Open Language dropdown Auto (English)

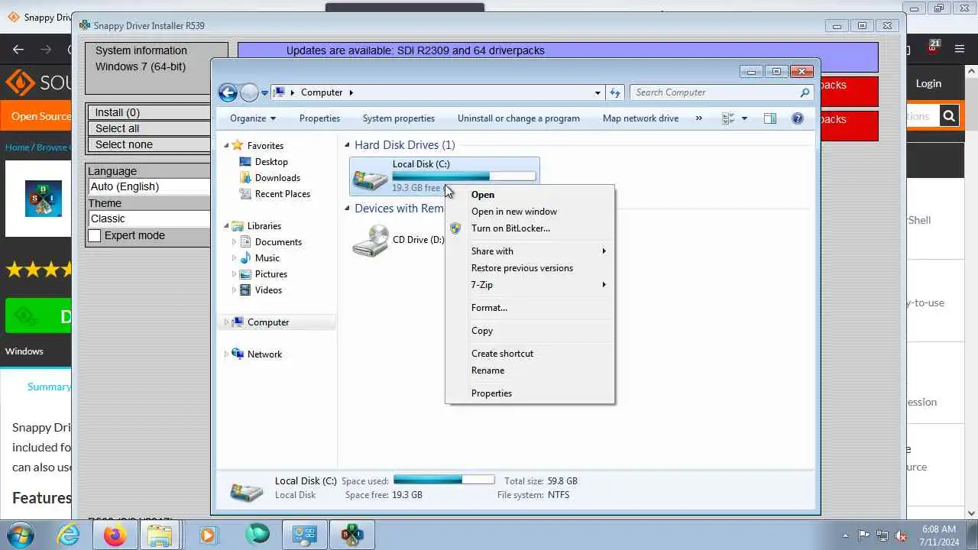tap(149, 186)
